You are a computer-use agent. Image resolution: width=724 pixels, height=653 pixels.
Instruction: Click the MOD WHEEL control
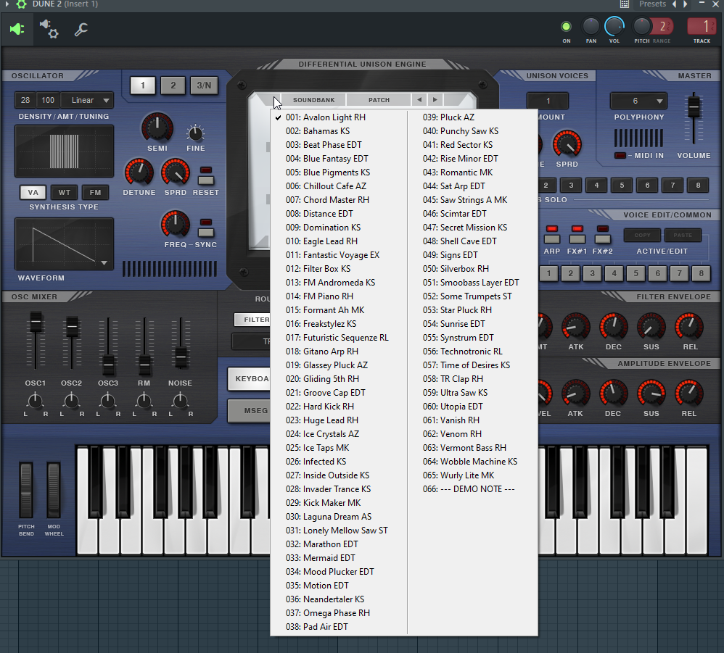(x=54, y=490)
